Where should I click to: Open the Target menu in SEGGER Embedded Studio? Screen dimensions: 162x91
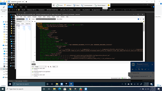[53, 17]
